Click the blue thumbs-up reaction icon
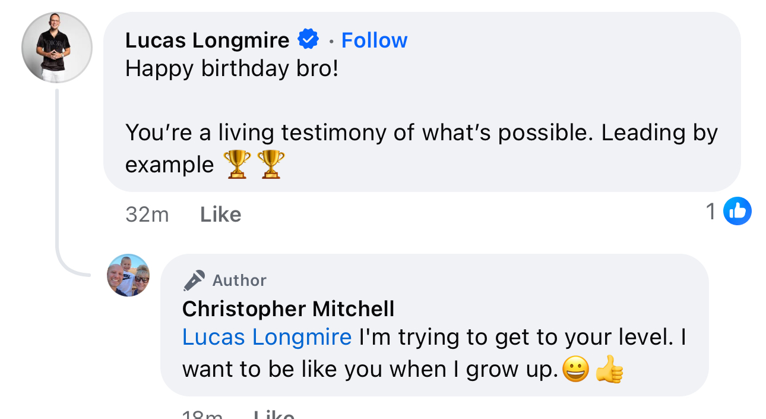The height and width of the screenshot is (419, 766). coord(737,211)
